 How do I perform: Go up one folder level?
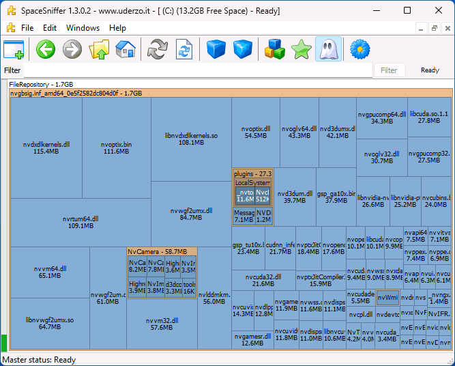(100, 50)
